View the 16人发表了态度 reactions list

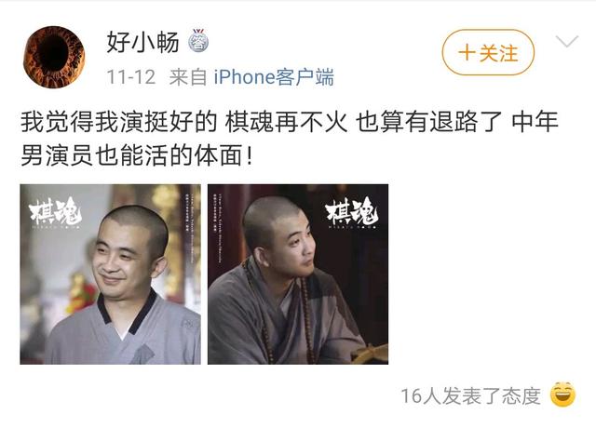(x=470, y=395)
